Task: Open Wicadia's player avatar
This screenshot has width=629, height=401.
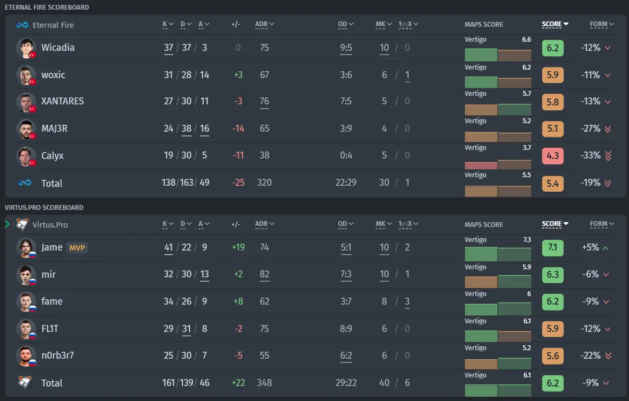Action: [26, 48]
